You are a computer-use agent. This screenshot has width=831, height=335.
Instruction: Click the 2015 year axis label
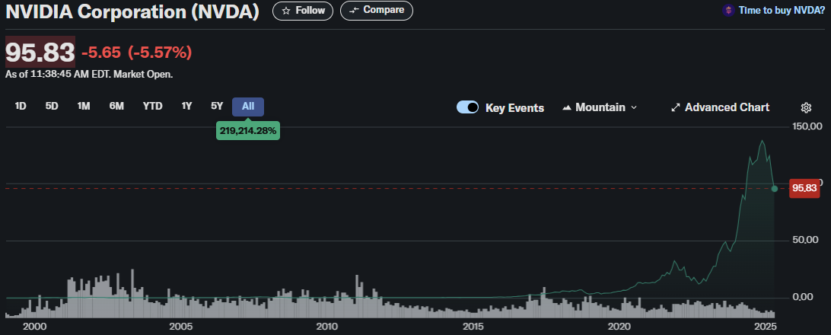tap(473, 325)
